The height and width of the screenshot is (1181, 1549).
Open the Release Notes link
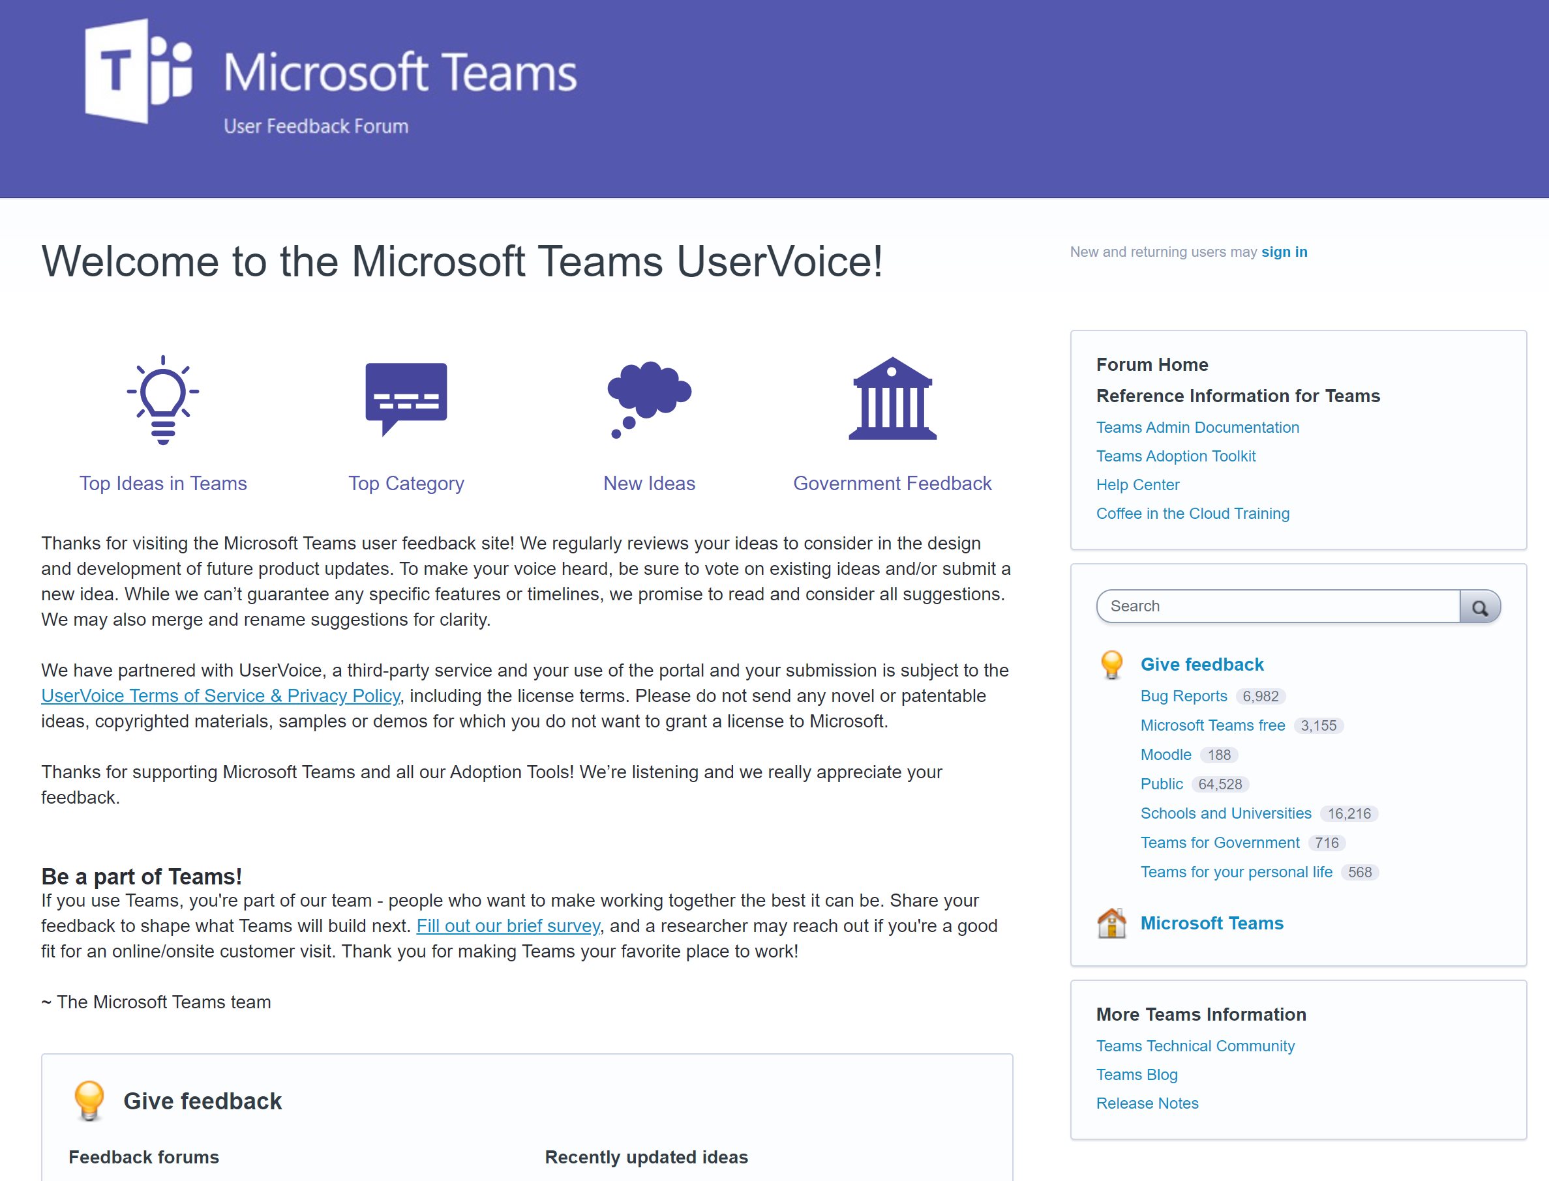coord(1147,1103)
